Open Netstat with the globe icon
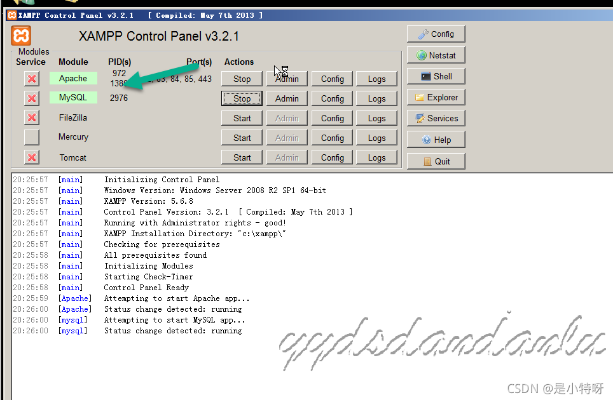Screen dimensions: 613x400 [436, 55]
